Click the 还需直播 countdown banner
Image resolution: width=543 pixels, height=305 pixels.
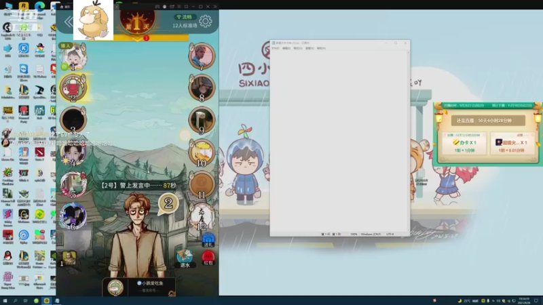pos(488,121)
